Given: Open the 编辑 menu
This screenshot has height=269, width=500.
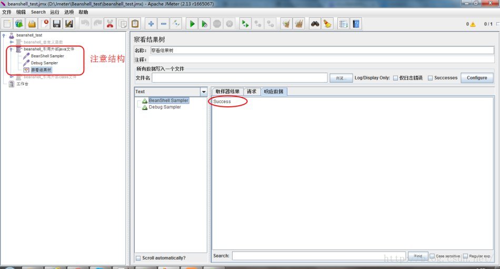Looking at the screenshot, I should (x=21, y=12).
